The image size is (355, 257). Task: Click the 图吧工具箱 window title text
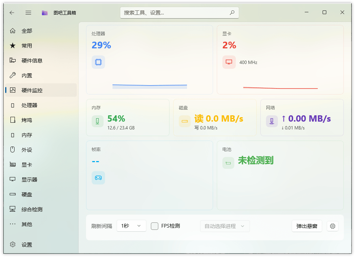click(x=65, y=13)
